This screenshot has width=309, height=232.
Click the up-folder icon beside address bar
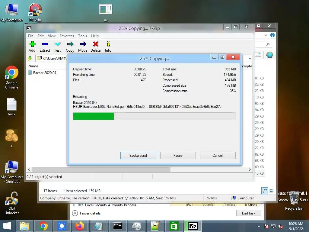coord(30,58)
